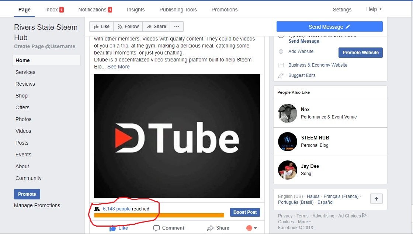
Task: Click the pencil icon beside Suggest Edits
Action: (281, 75)
